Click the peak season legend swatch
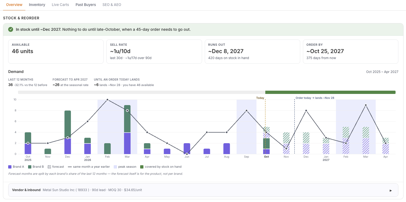Screen dimensions: 406x202 (x=115, y=167)
